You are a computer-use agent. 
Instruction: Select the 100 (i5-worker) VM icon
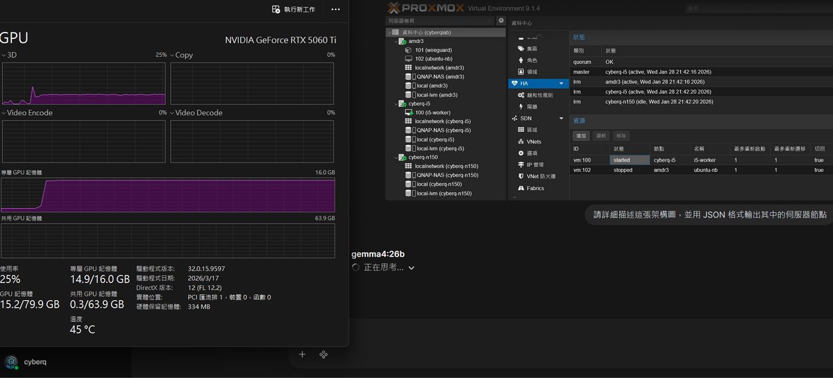(408, 112)
